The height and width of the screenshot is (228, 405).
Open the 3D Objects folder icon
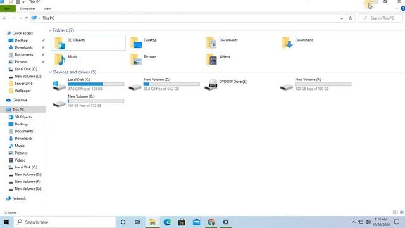(x=59, y=43)
